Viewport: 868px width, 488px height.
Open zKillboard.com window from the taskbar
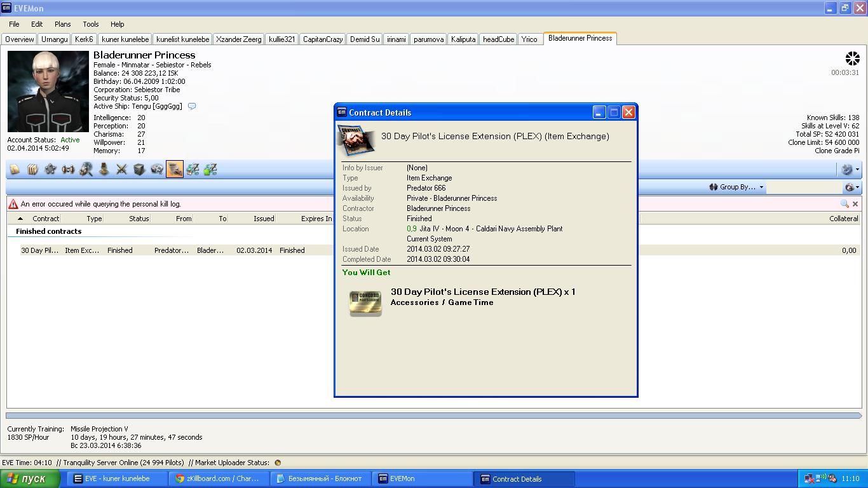(x=219, y=479)
